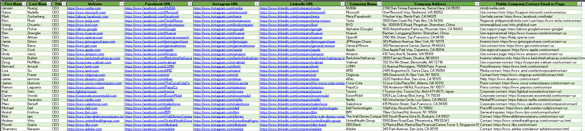The height and width of the screenshot is (131, 585).
Task: Open the linkedin.com/company/citi link
Action: point(288,75)
